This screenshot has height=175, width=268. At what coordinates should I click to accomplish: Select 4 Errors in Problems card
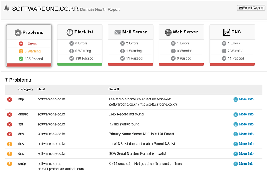[x=31, y=44]
